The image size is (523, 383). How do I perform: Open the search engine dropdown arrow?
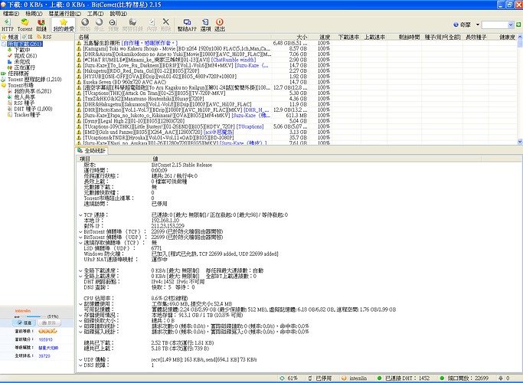coord(477,25)
